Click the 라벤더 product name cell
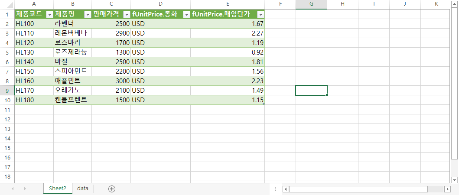The image size is (459, 195). coord(72,24)
